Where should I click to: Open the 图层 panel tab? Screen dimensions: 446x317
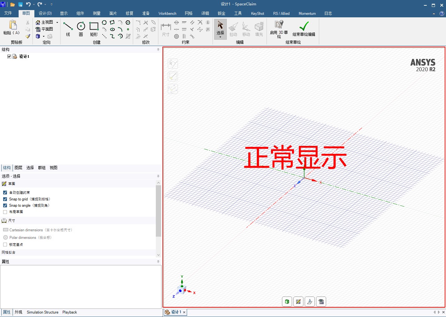[18, 168]
